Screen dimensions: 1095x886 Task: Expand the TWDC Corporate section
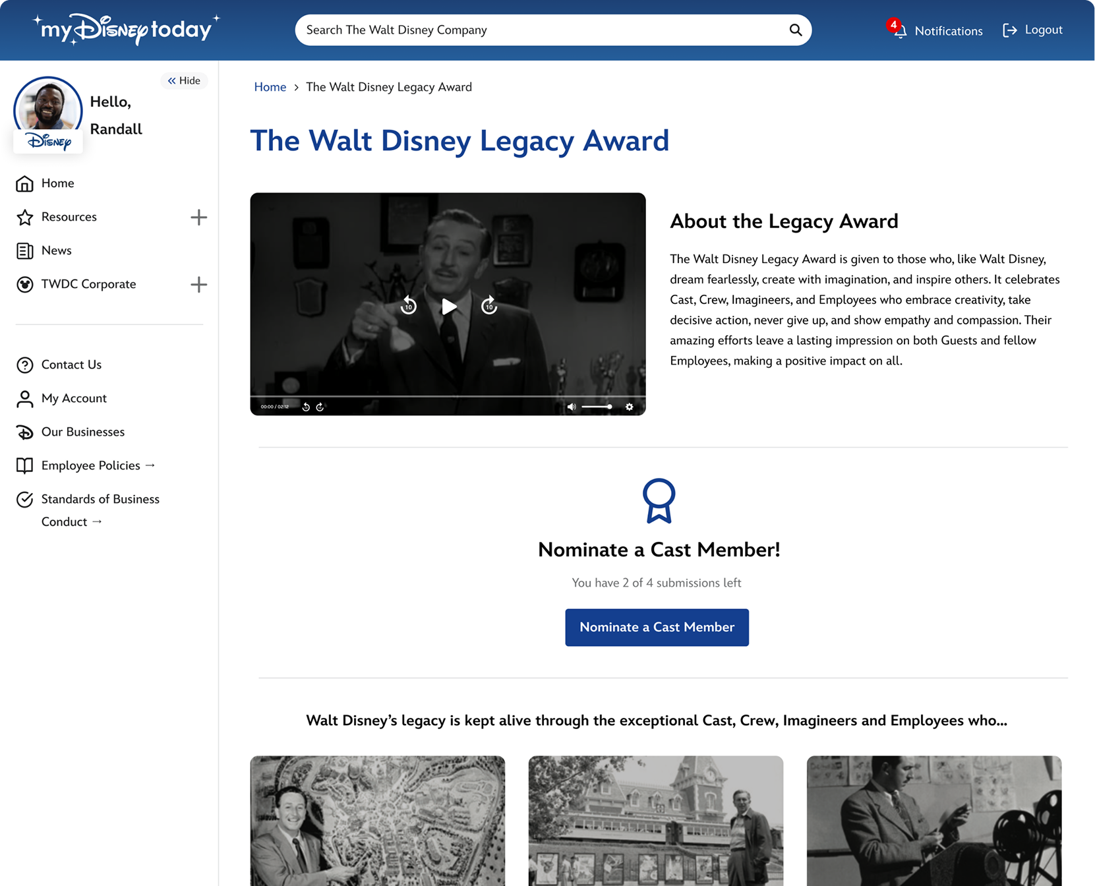[x=198, y=285]
